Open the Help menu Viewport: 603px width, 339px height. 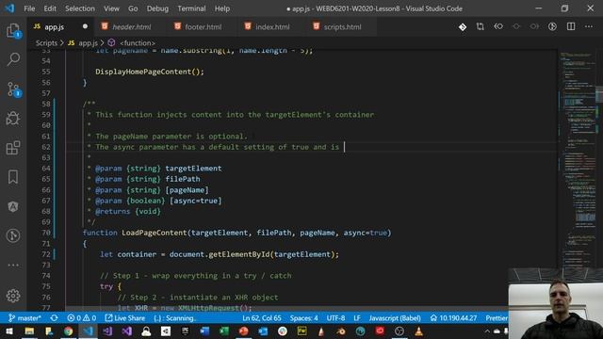(x=222, y=8)
